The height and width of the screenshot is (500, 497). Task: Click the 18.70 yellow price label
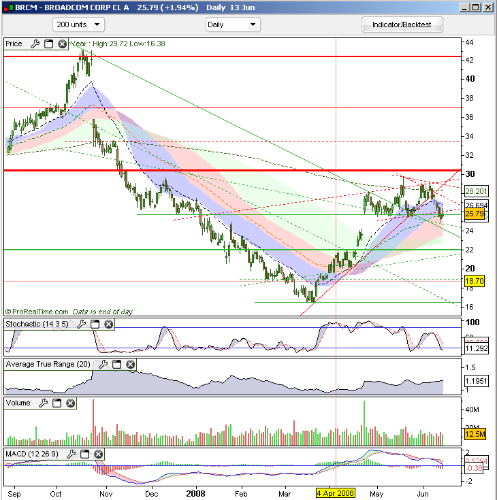(x=475, y=281)
